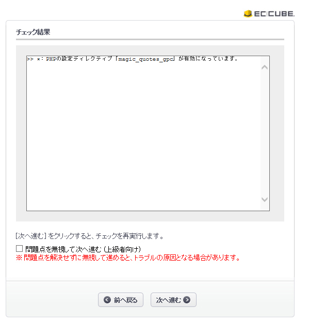Click the 問題点を無視して次へ進む (上級者向け) label
Image resolution: width=309 pixels, height=325 pixels.
pos(83,249)
